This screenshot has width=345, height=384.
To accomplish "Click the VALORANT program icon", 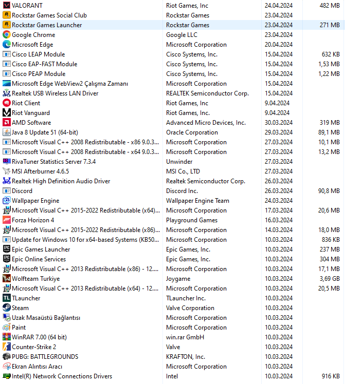I will [x=6, y=5].
